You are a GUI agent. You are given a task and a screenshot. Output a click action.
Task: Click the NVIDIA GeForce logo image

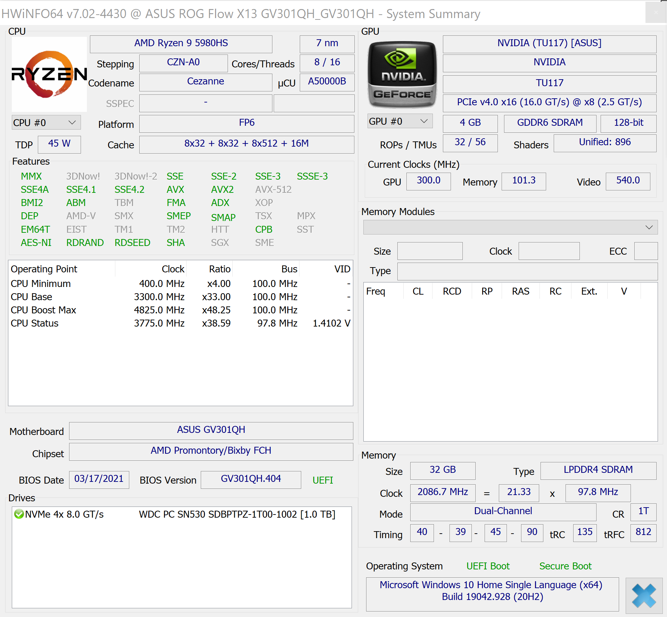[x=402, y=74]
